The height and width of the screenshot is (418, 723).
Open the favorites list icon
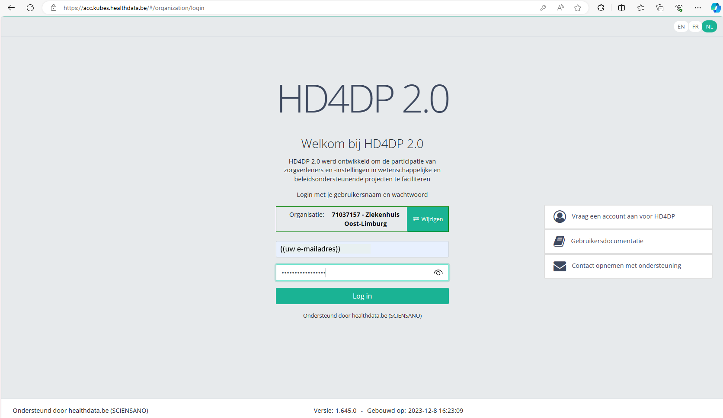641,8
